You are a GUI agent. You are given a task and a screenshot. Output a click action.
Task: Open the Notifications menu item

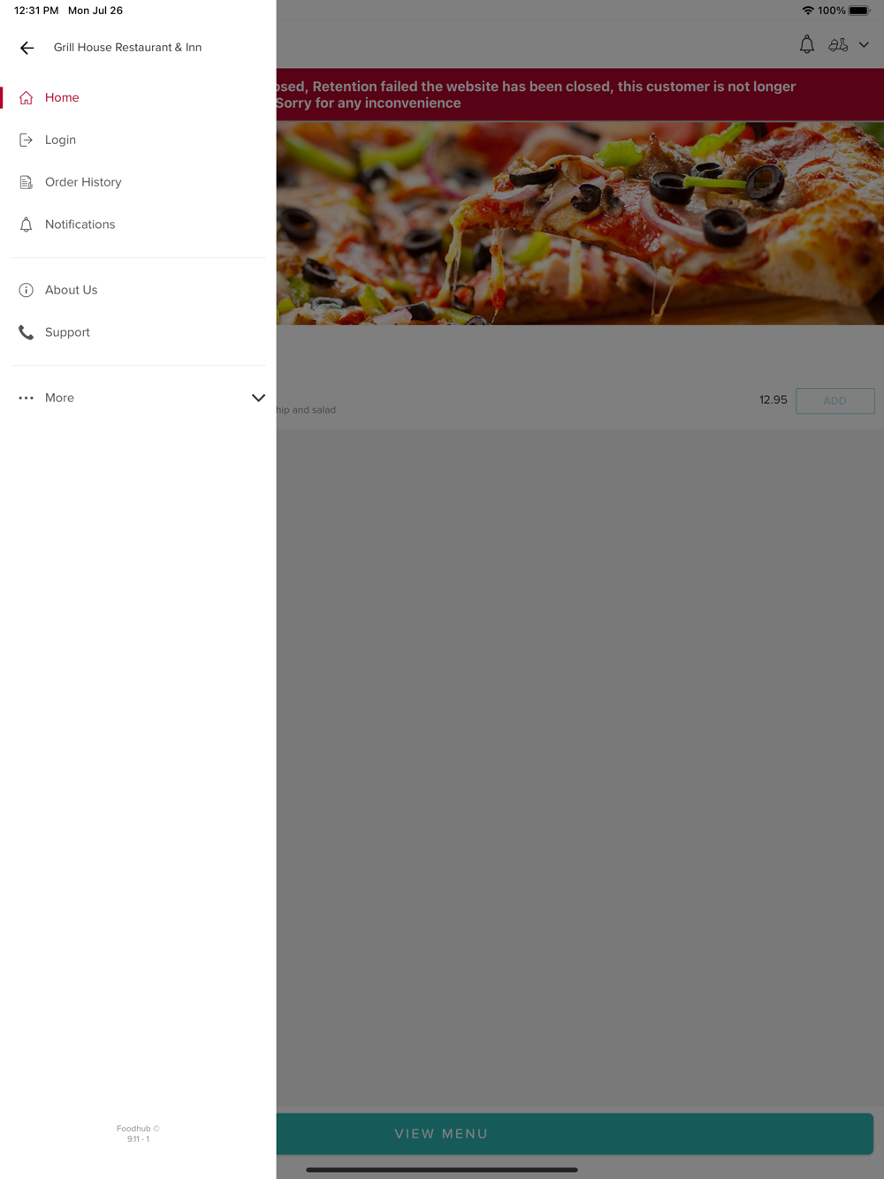tap(138, 224)
